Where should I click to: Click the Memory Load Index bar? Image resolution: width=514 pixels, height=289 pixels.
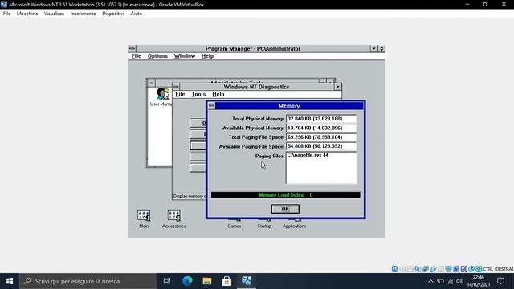285,195
